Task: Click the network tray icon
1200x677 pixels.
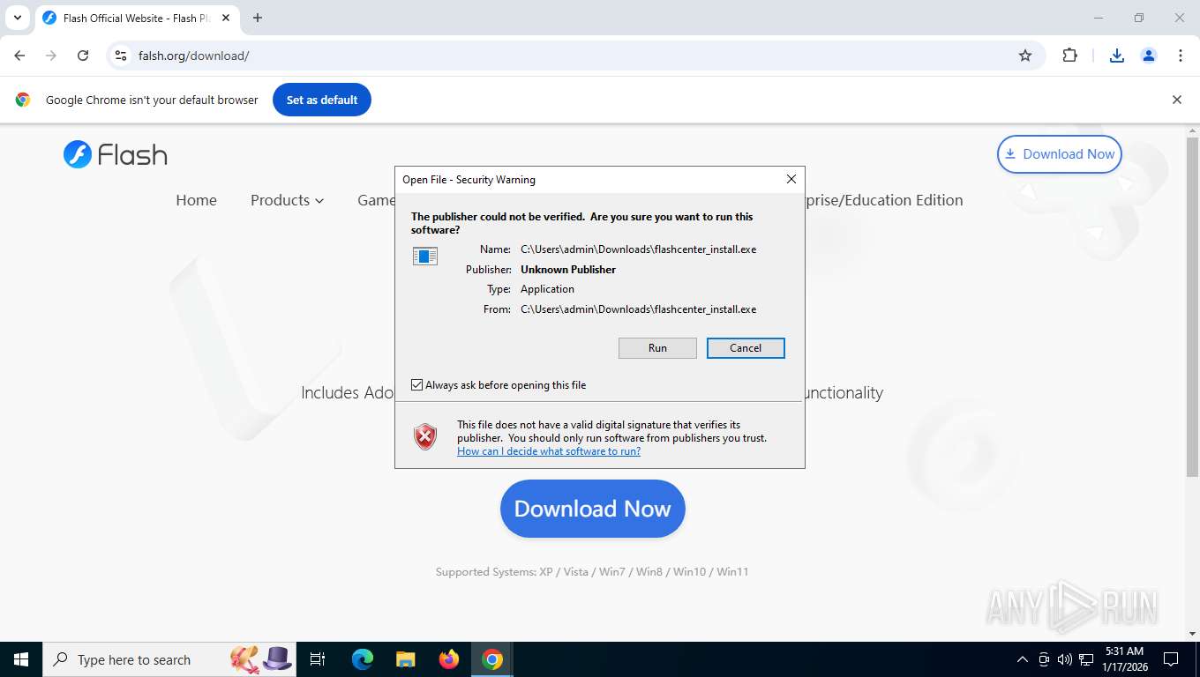Action: point(1086,659)
